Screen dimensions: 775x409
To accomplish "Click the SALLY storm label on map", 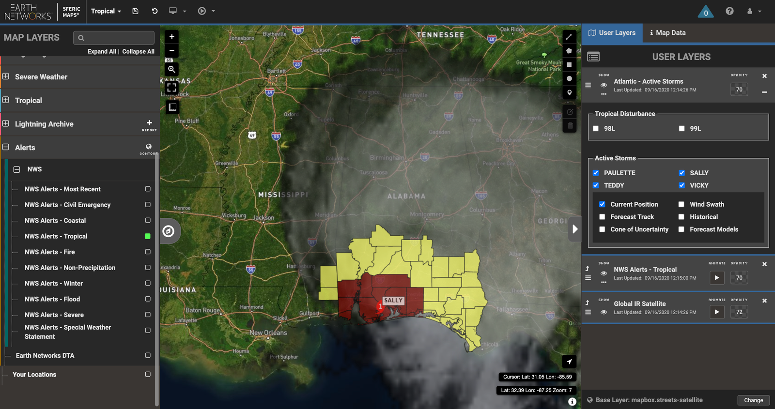I will point(393,301).
